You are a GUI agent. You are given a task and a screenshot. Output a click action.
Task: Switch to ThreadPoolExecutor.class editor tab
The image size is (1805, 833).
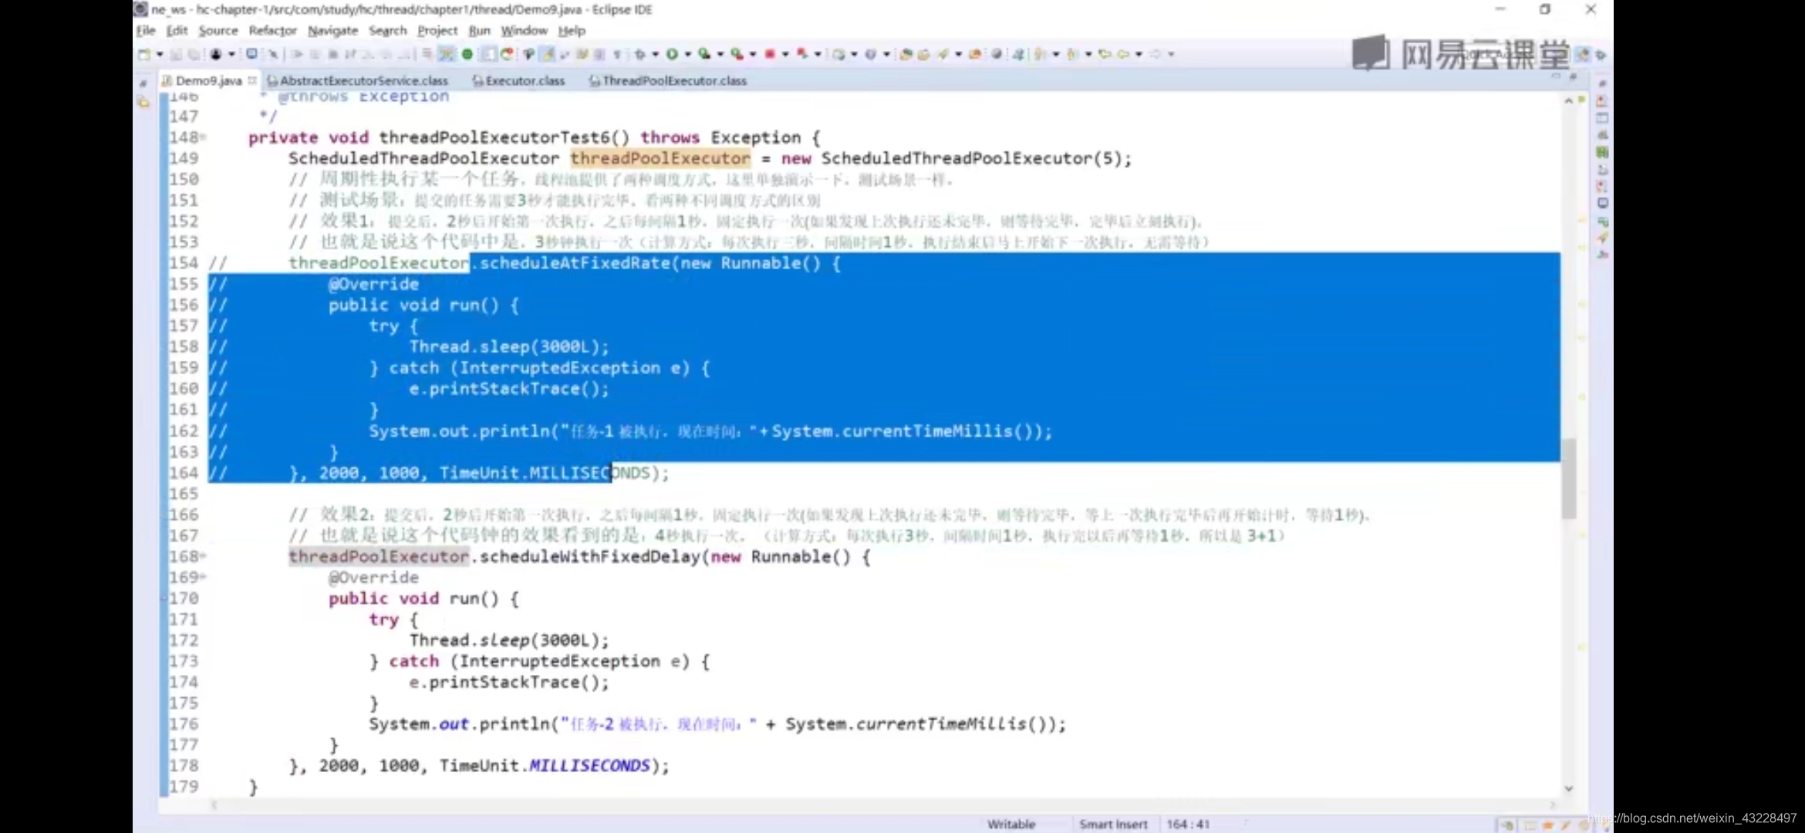pos(668,80)
